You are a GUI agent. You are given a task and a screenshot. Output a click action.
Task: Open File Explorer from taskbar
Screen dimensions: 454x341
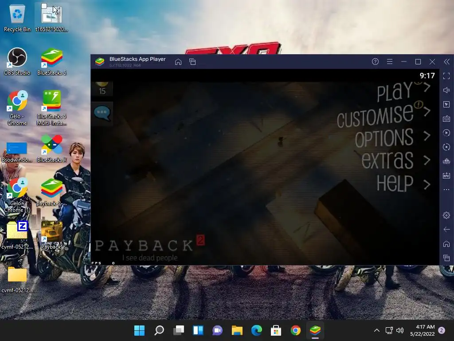point(237,330)
